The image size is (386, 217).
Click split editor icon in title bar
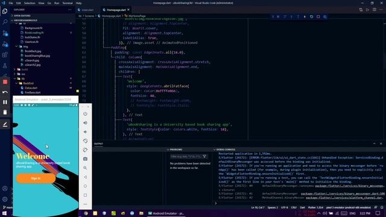click(x=375, y=10)
